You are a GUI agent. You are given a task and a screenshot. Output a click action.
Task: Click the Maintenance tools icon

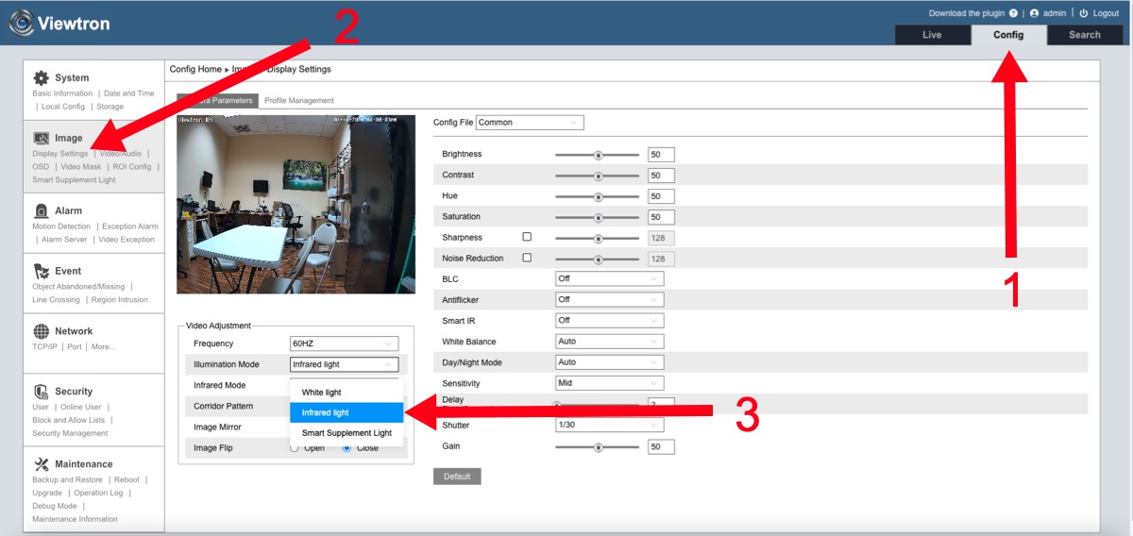point(41,464)
